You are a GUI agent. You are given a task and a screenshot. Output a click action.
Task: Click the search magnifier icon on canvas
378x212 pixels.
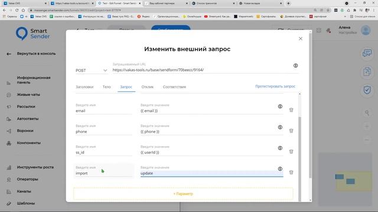coord(367,112)
